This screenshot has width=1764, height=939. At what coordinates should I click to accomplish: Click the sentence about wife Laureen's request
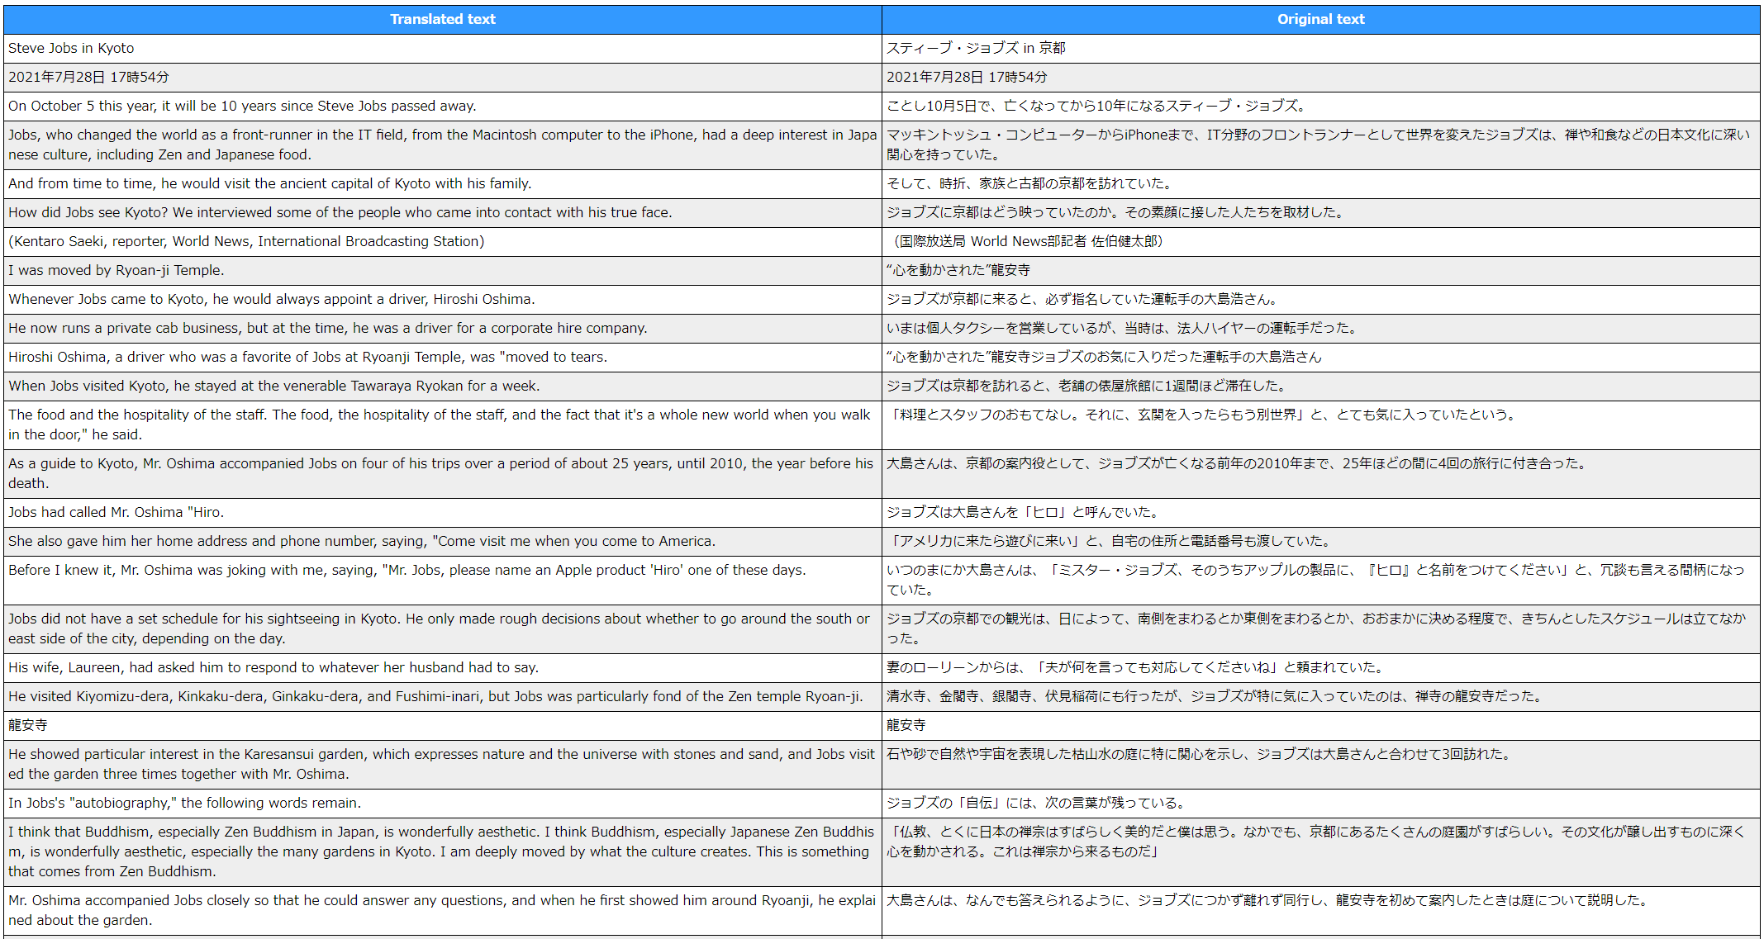click(273, 667)
